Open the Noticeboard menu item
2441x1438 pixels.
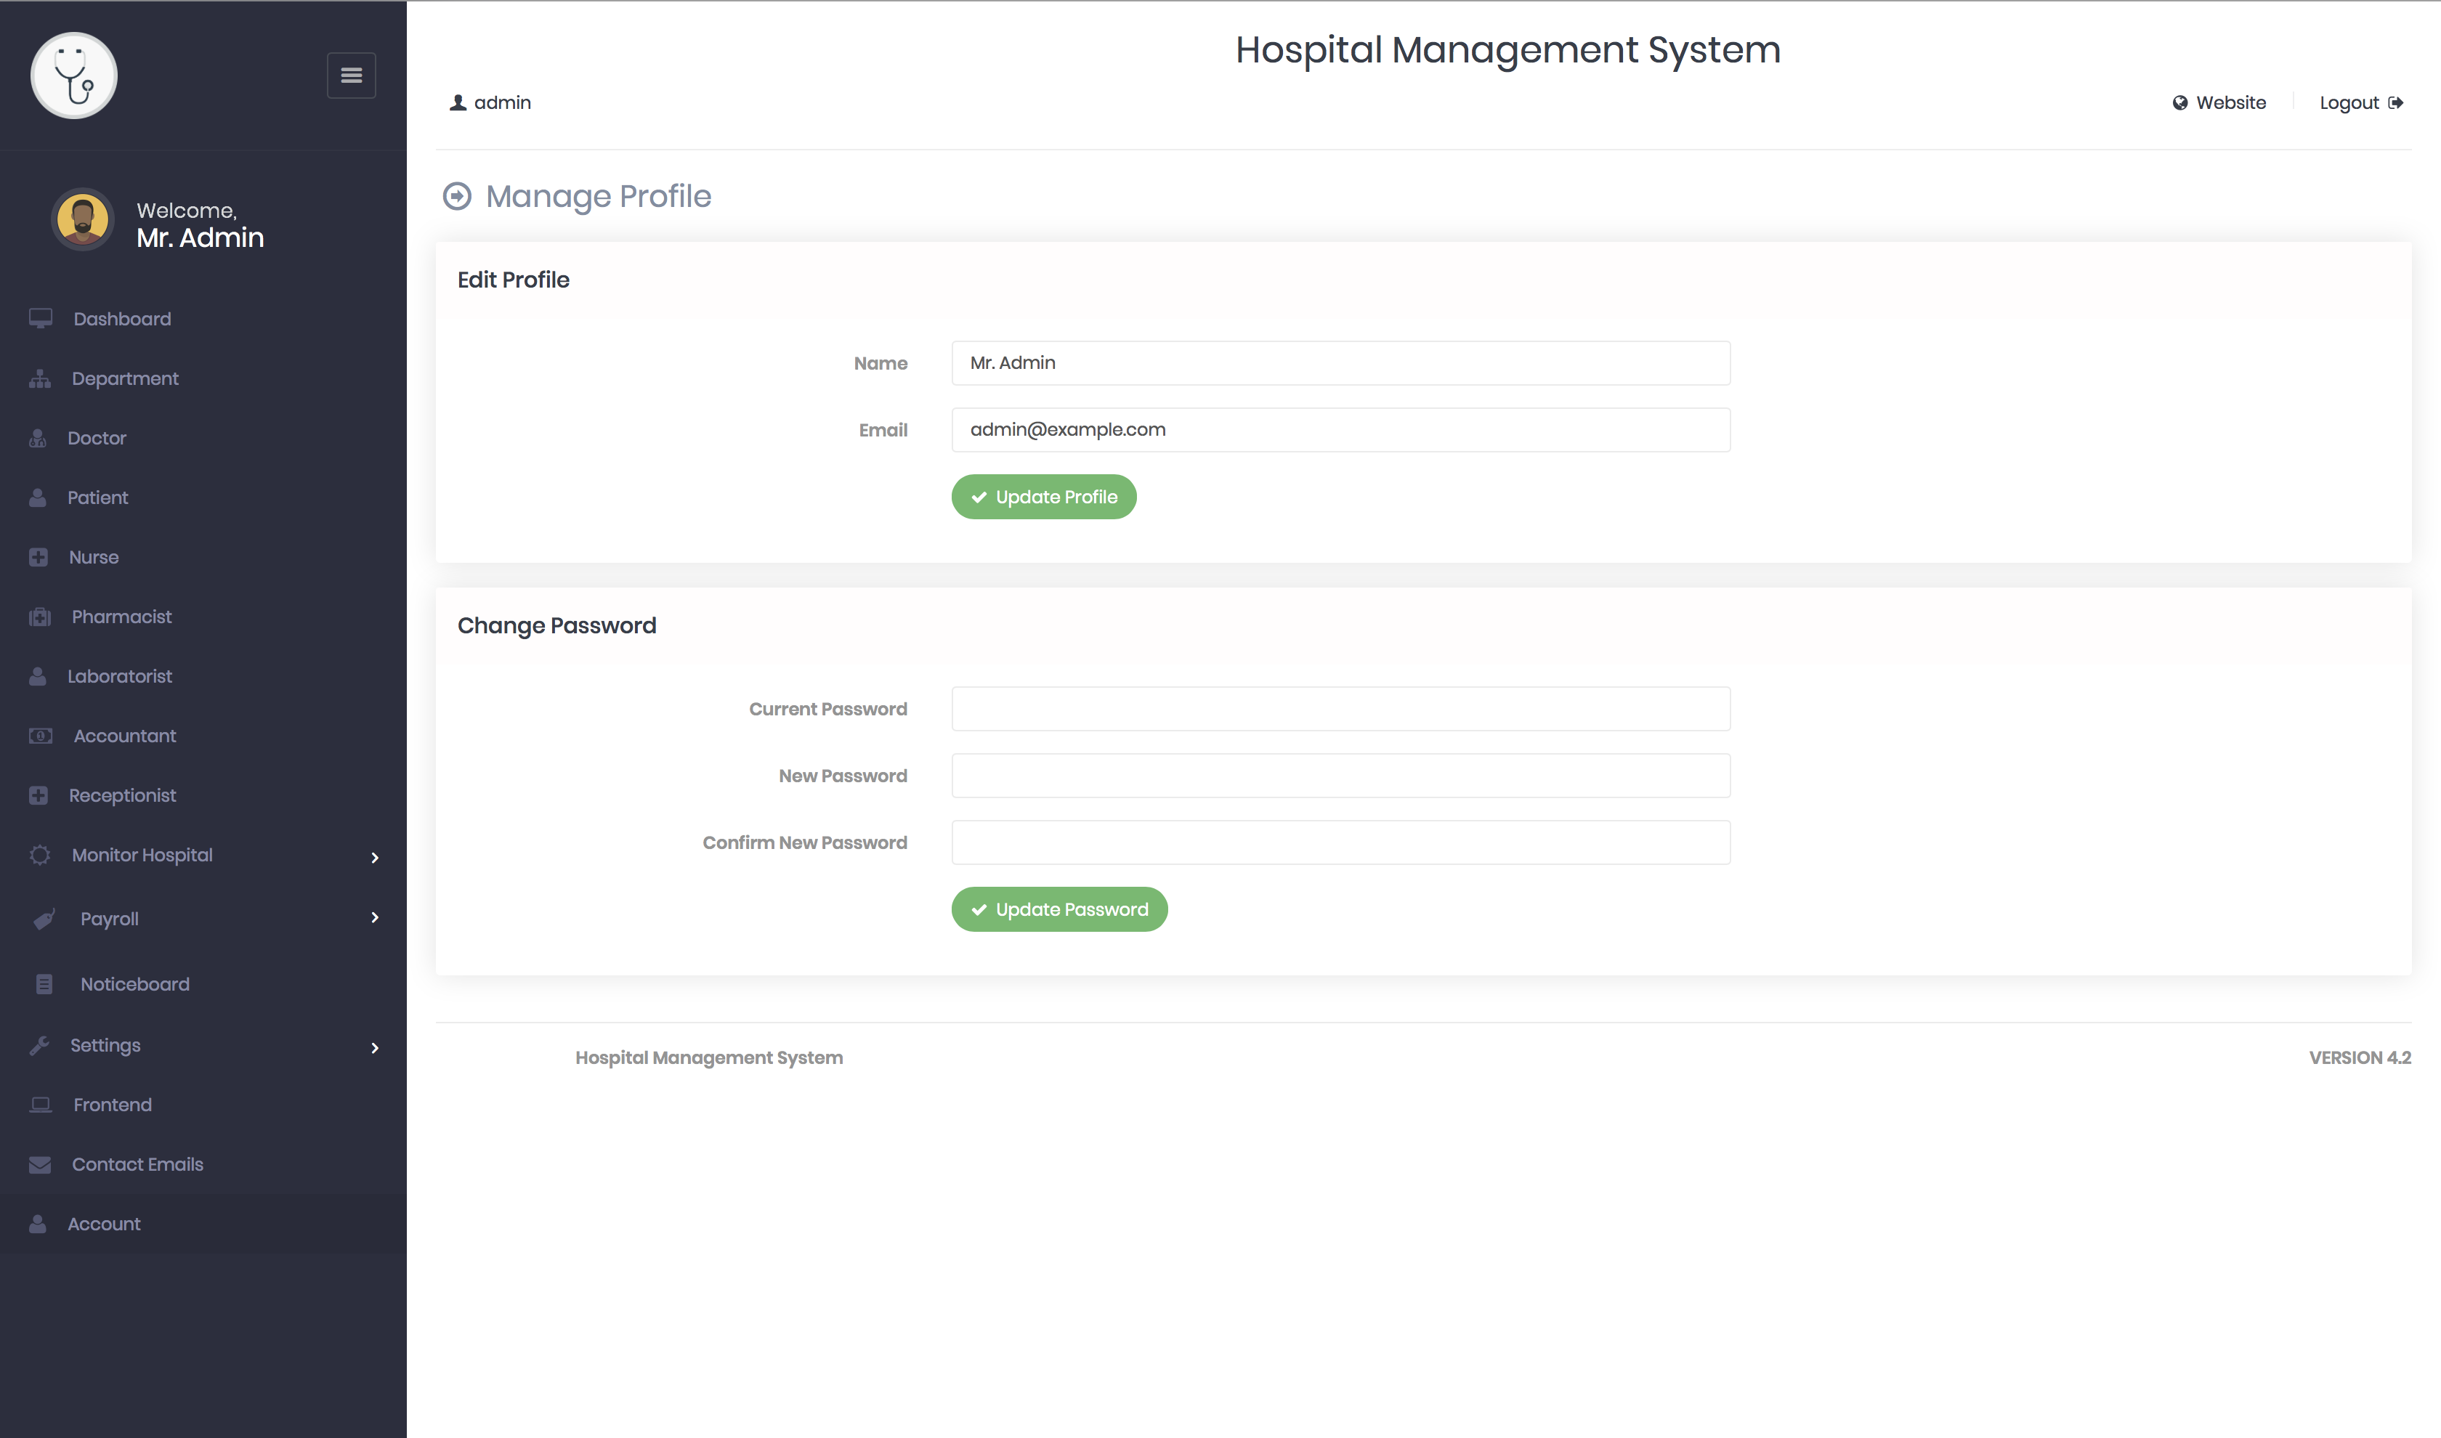(x=134, y=985)
